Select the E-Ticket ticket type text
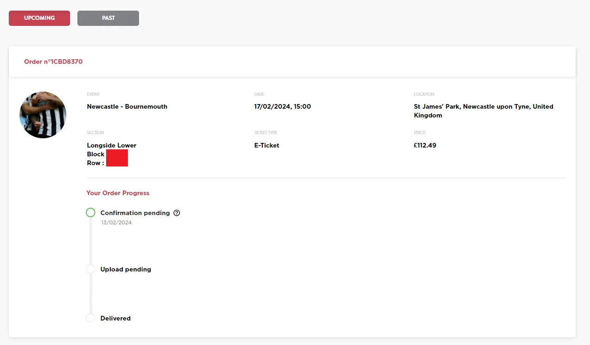The width and height of the screenshot is (590, 345). 266,145
